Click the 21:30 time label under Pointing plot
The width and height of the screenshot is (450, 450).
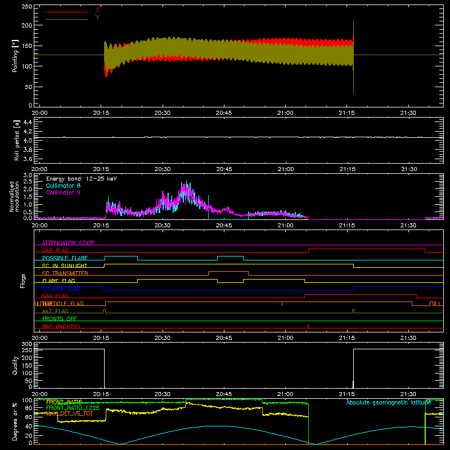(408, 113)
